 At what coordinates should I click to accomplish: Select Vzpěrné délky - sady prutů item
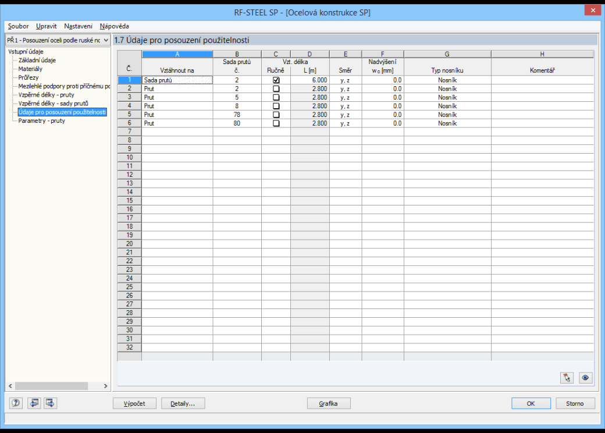54,104
